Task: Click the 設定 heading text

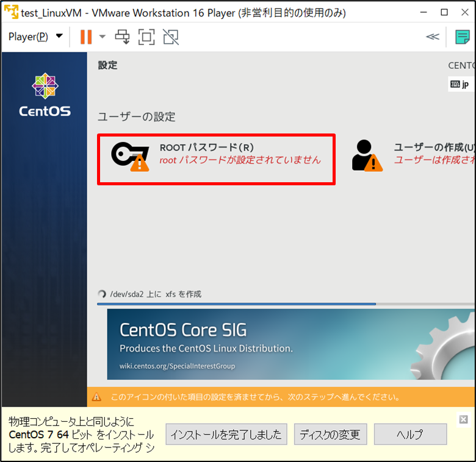Action: 107,65
